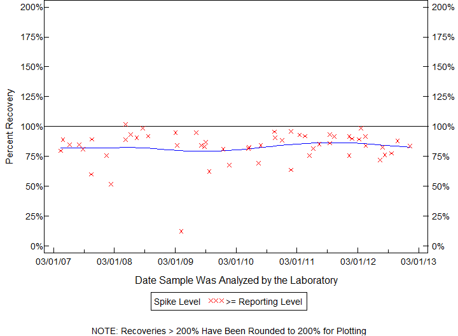Click the last data point near 03/01/13
Image resolution: width=458 pixels, height=336 pixels.
[410, 146]
